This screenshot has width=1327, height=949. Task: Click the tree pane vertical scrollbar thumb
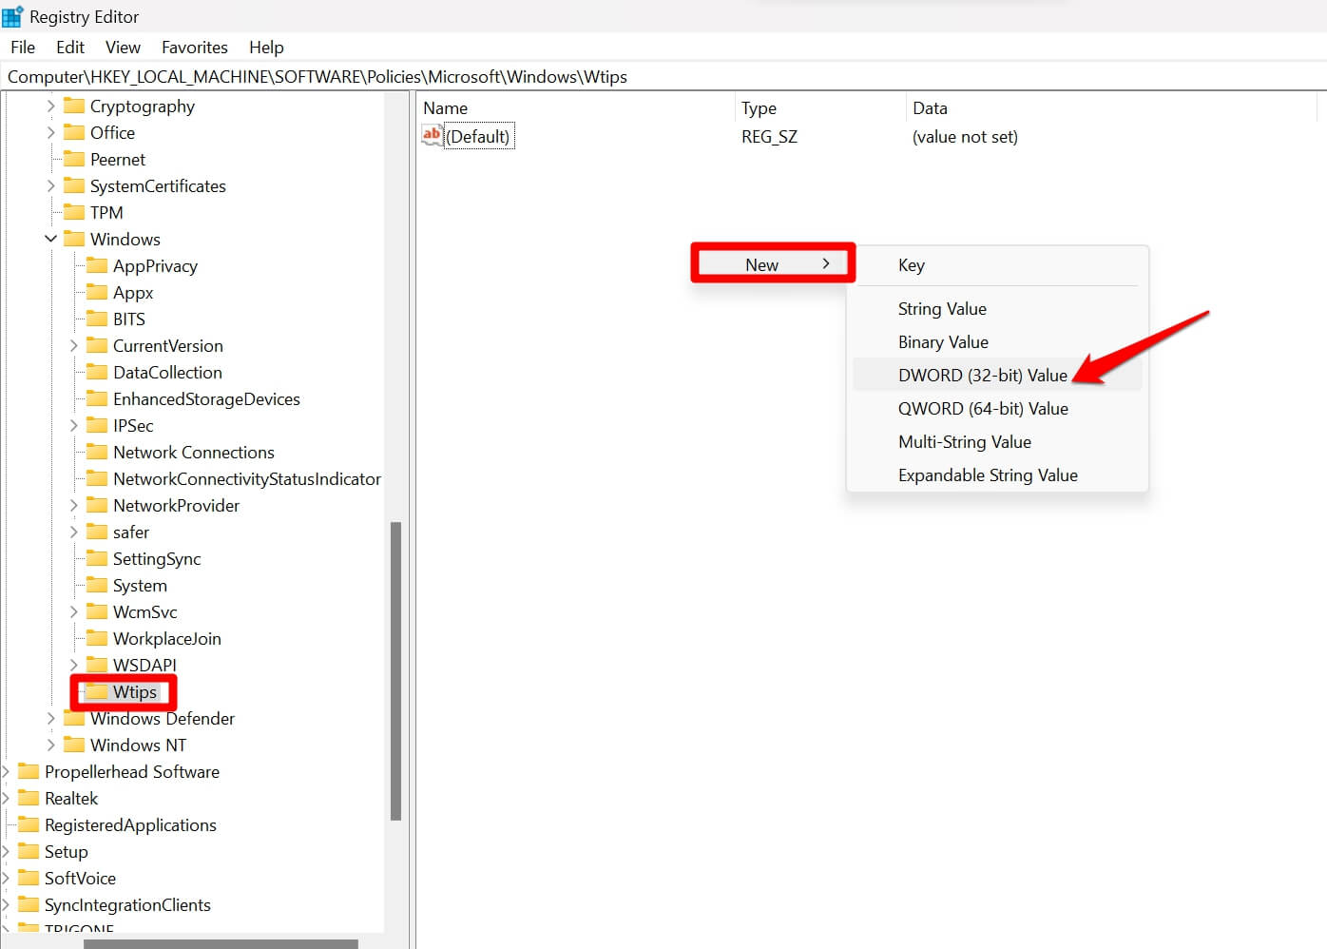[395, 670]
